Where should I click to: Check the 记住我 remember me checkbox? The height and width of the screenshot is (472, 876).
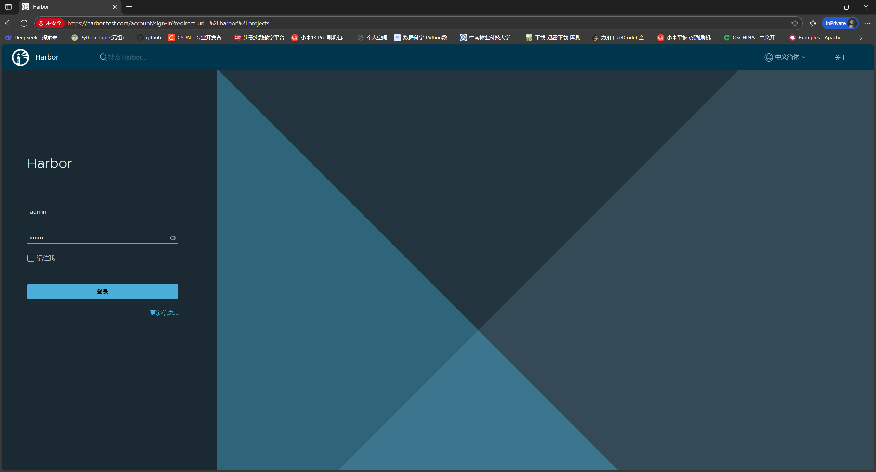click(31, 258)
